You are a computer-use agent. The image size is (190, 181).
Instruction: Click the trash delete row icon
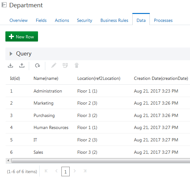77,66
